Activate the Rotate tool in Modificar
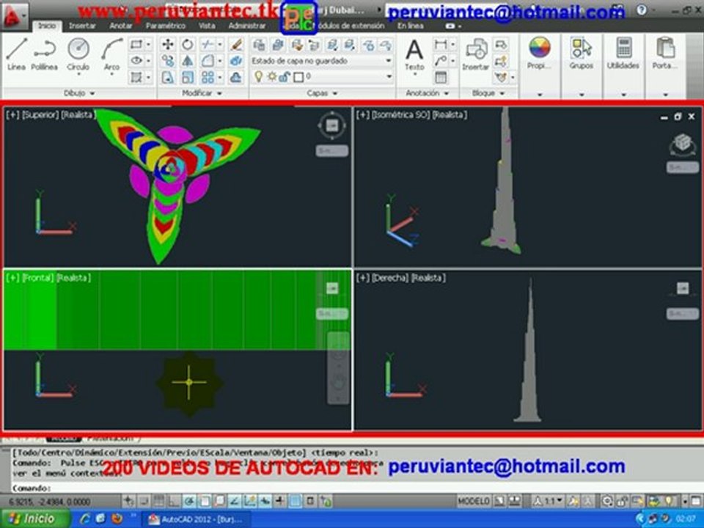704x528 pixels. pos(188,44)
